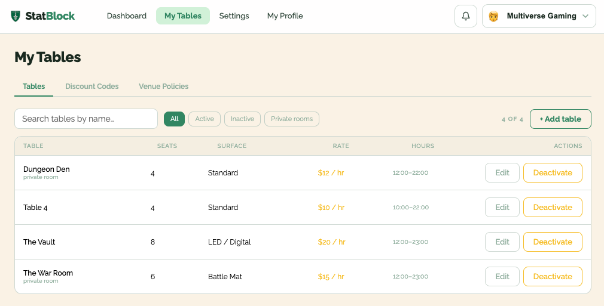Click The War Room's 12:00–23:00 hours
The image size is (604, 306).
411,277
